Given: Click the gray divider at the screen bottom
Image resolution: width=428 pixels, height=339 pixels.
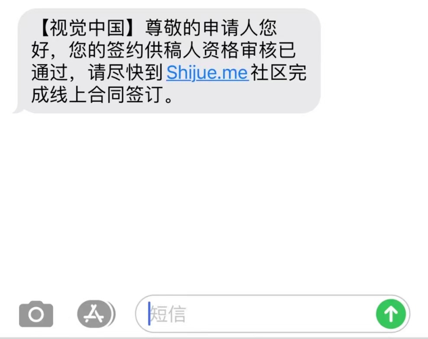Looking at the screenshot, I should [x=214, y=338].
